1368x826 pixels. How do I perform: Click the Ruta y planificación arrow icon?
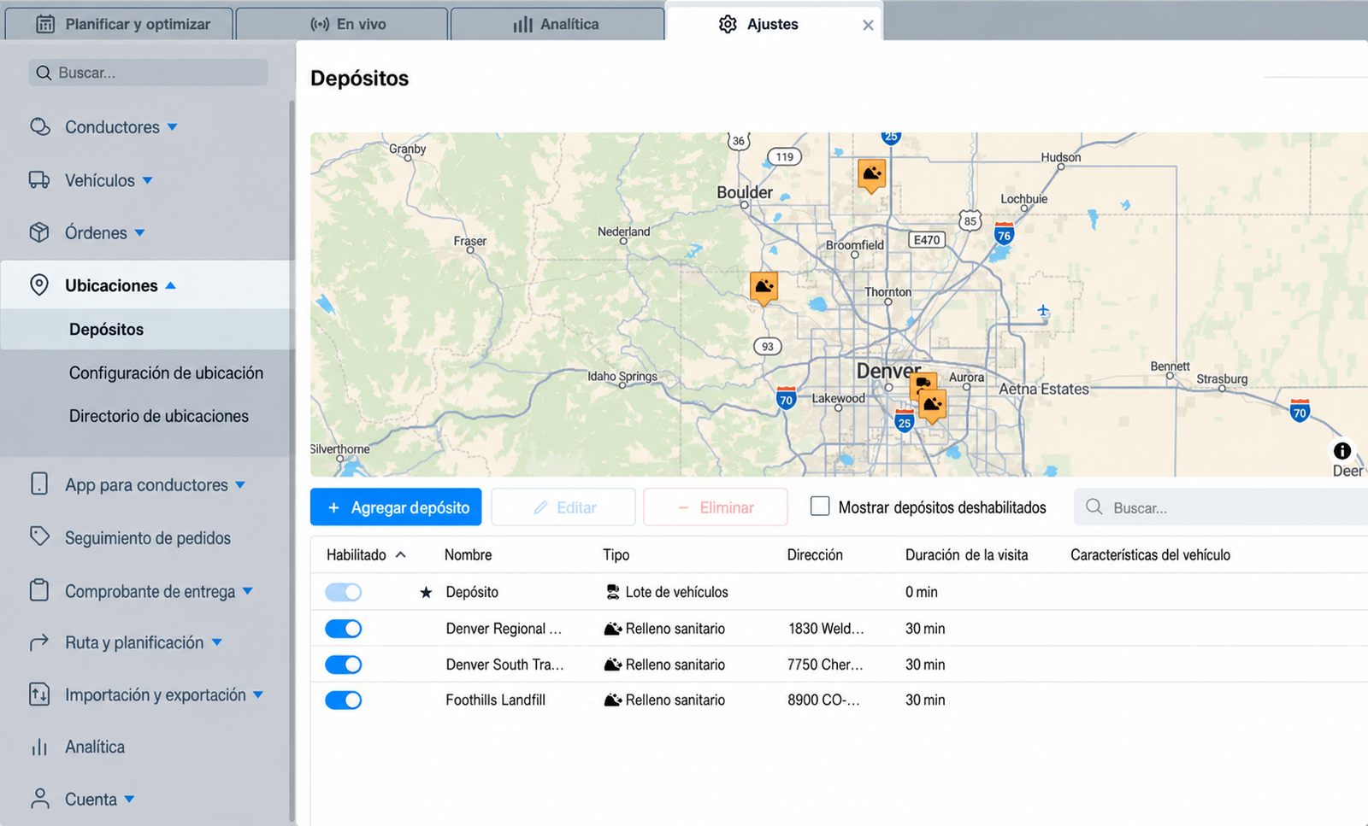39,642
